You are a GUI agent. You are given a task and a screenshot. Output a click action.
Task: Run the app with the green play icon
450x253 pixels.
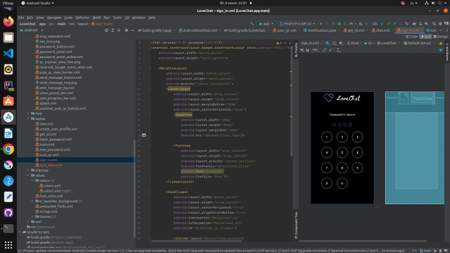click(x=321, y=24)
